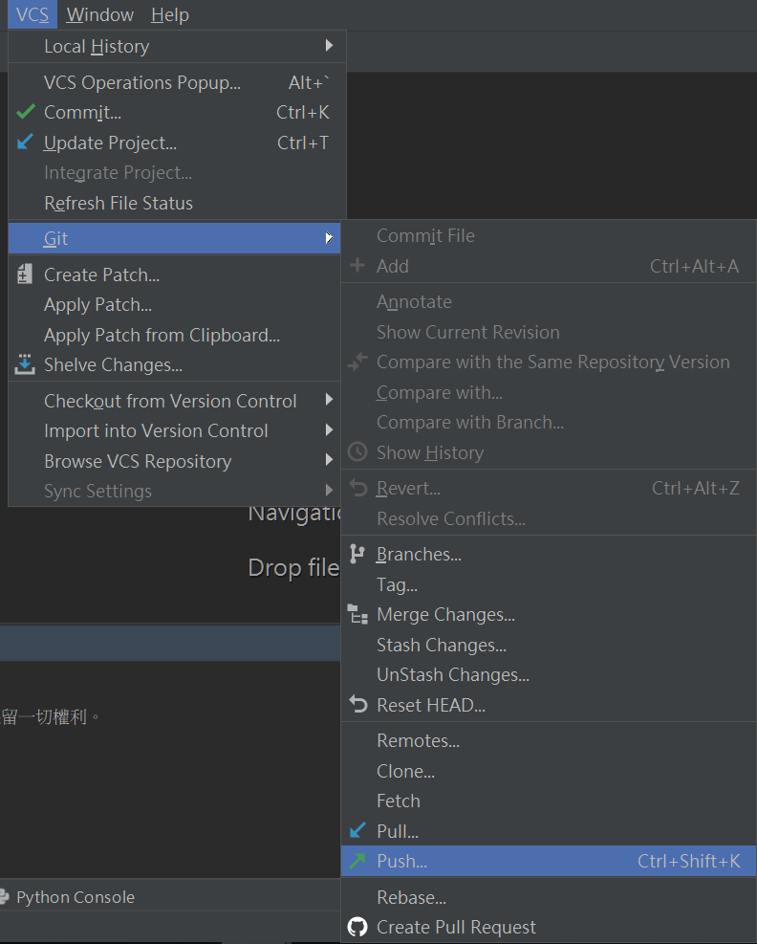Open the Window menu
This screenshot has height=944, width=757.
(x=100, y=14)
